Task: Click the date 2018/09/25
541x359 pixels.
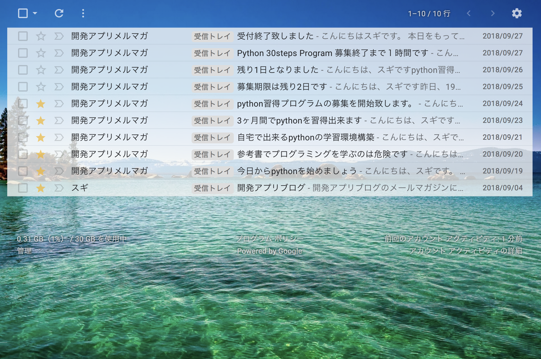Action: click(502, 87)
